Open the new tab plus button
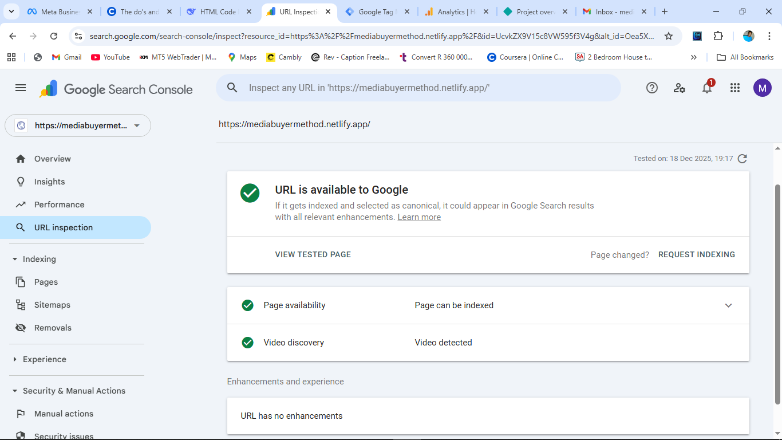This screenshot has width=782, height=440. point(664,11)
